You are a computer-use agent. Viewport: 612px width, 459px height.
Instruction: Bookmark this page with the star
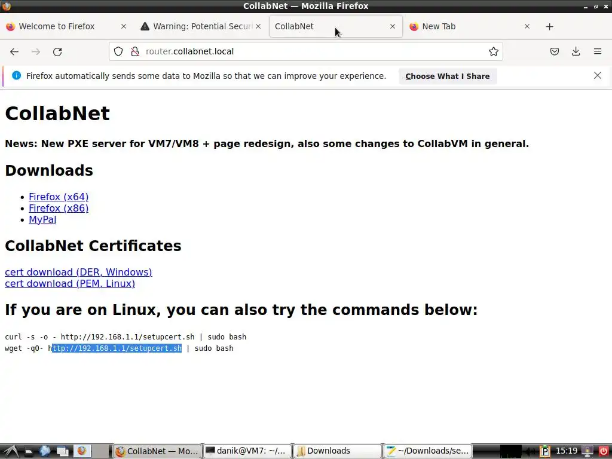(493, 51)
